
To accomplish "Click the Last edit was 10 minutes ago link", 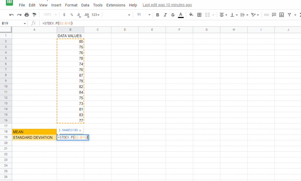I will coord(167,5).
